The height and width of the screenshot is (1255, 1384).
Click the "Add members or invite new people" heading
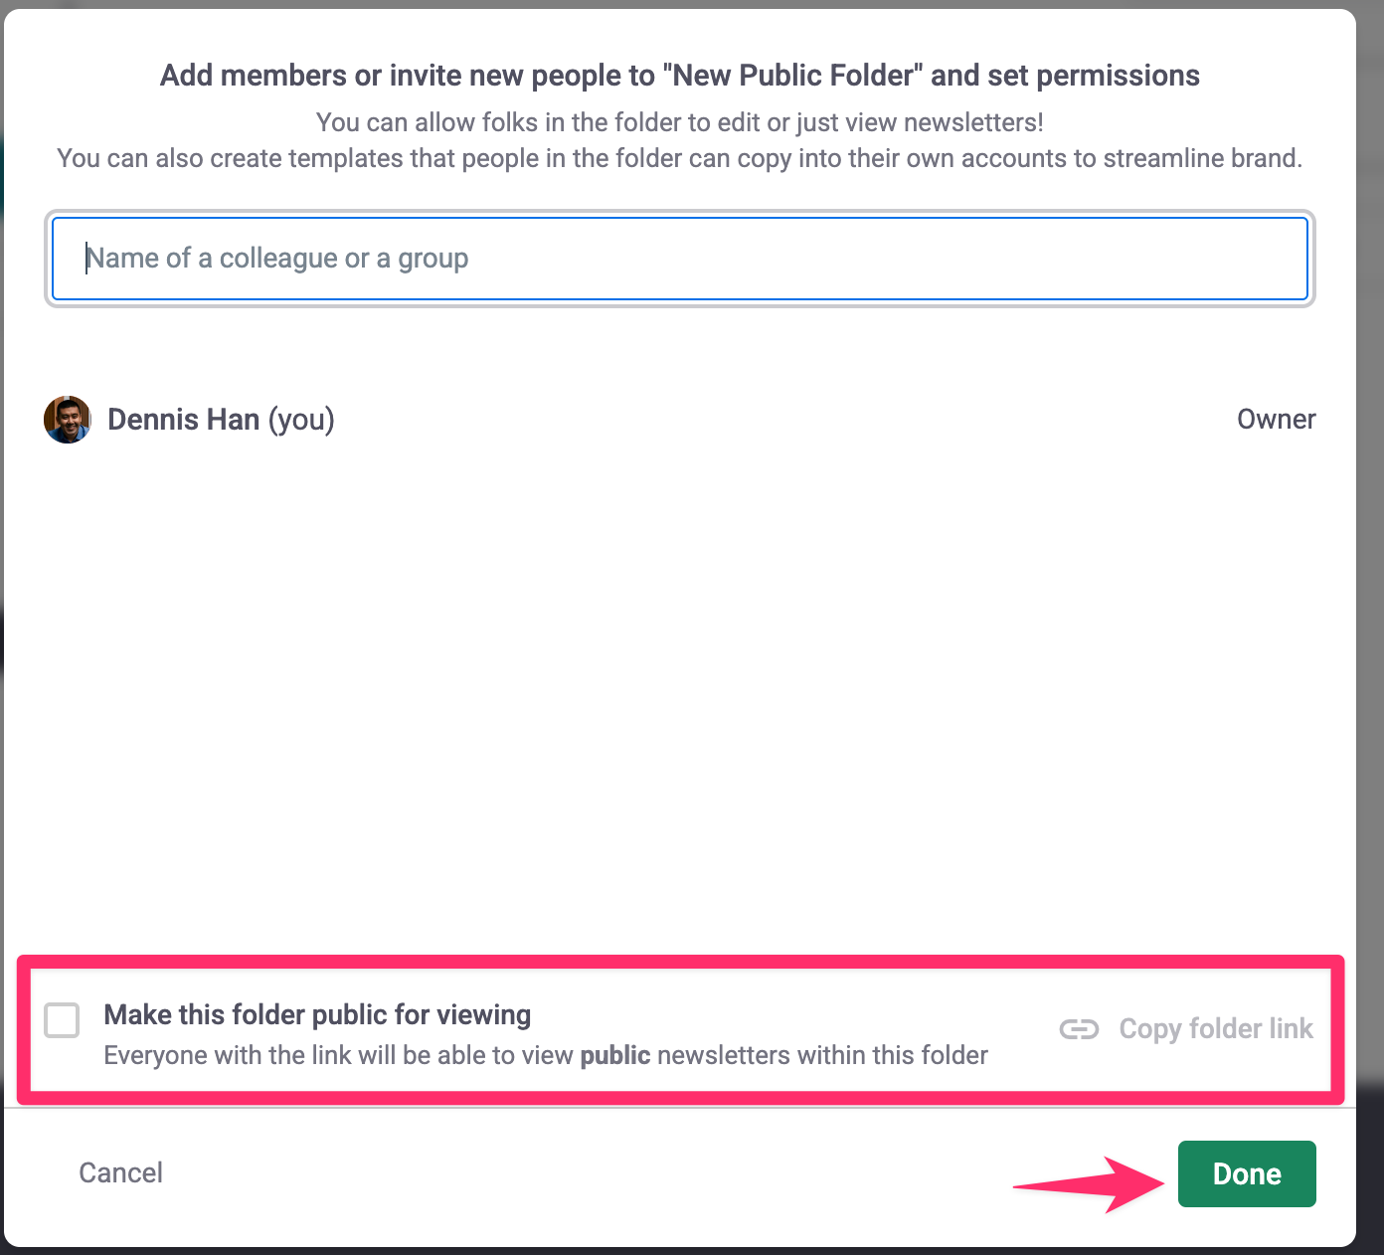pyautogui.click(x=408, y=76)
